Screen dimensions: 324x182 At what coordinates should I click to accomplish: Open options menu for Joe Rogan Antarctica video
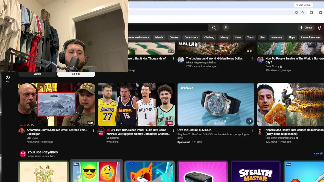(93, 130)
